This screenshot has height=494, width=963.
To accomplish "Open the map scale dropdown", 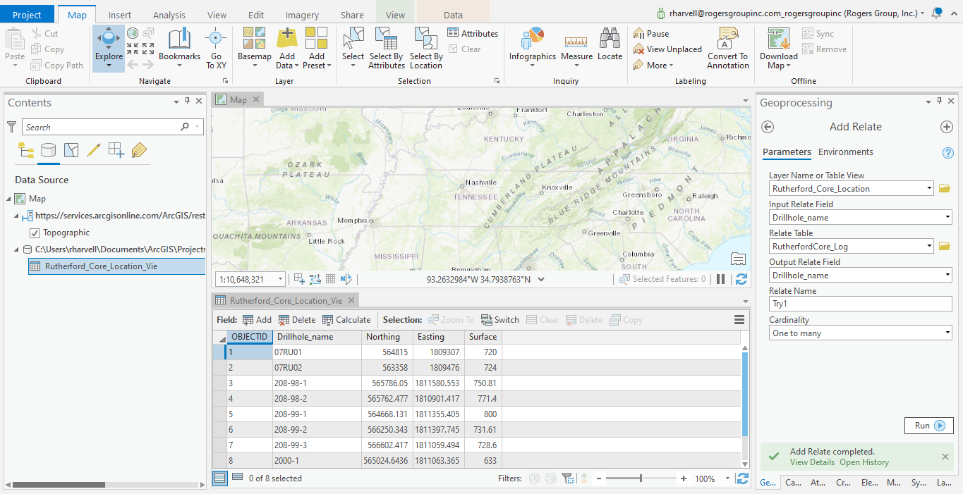I will [x=281, y=280].
